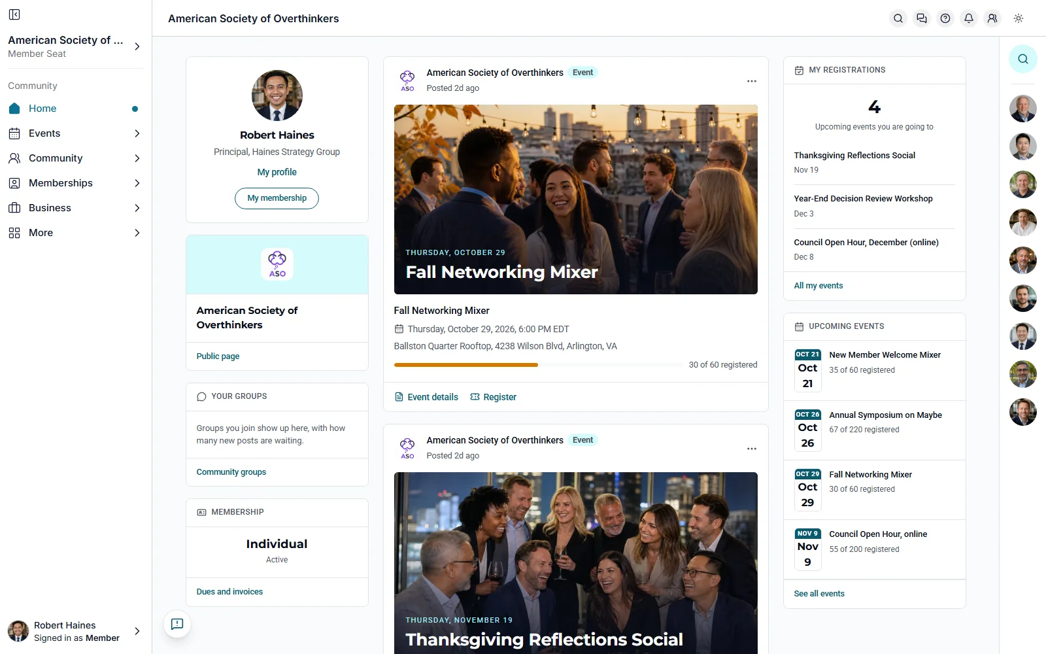Screen dimensions: 1046x654
Task: Open Thanksgiving Reflections Social registration Nov 19
Action: click(874, 162)
